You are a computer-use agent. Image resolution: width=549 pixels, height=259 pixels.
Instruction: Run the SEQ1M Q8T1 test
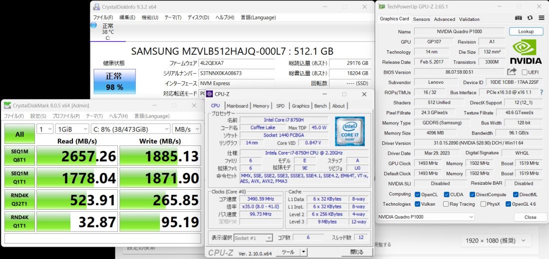pos(19,156)
